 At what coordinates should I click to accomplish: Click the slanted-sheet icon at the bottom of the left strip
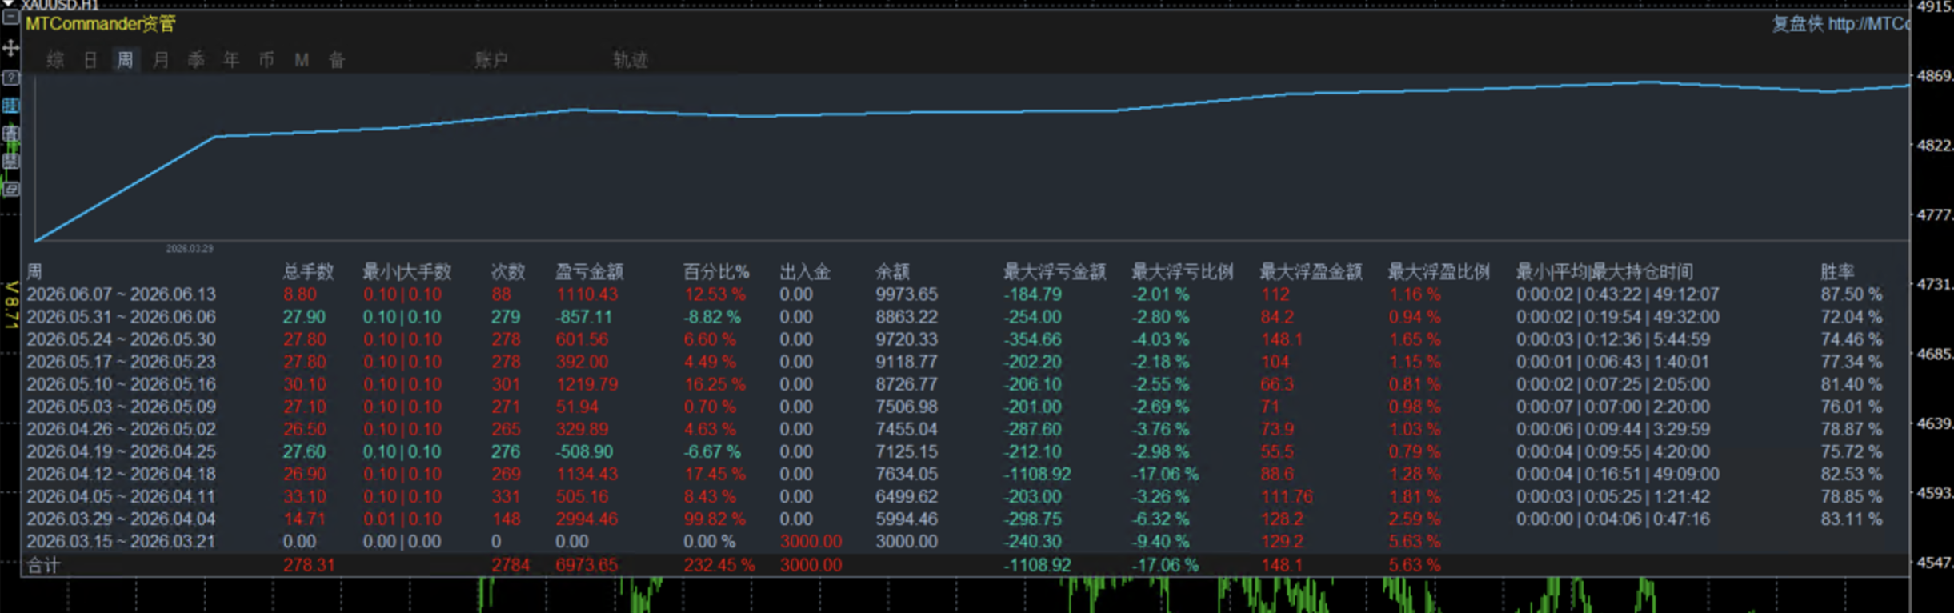pos(11,190)
